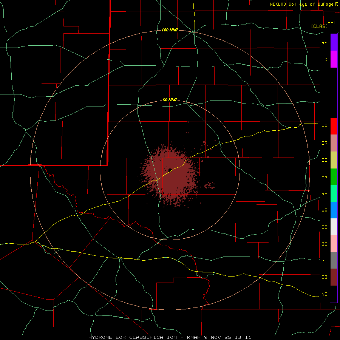Click the RF legend label
The width and height of the screenshot is (340, 340).
[324, 42]
